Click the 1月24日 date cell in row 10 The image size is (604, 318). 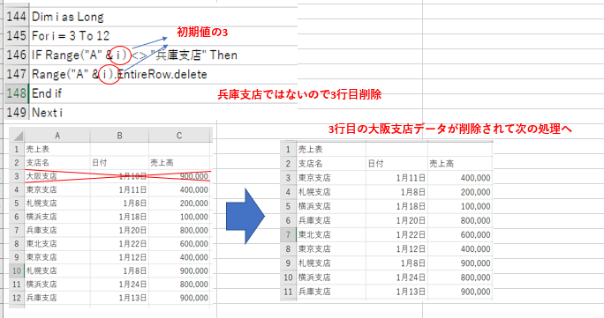[396, 277]
